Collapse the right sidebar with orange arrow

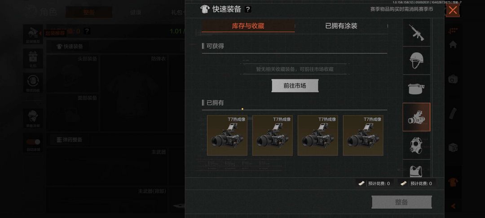point(453,206)
